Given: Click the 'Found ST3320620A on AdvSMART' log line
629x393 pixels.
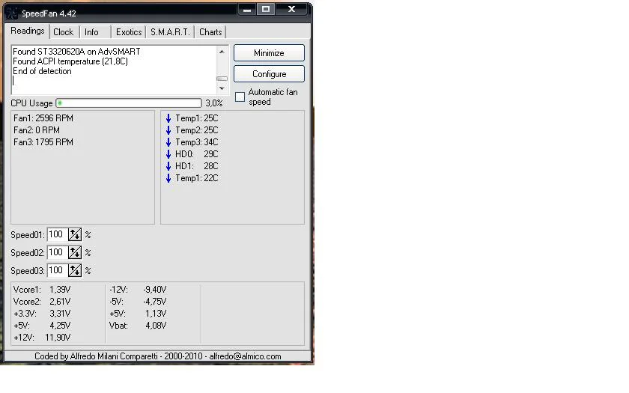Looking at the screenshot, I should (x=76, y=52).
